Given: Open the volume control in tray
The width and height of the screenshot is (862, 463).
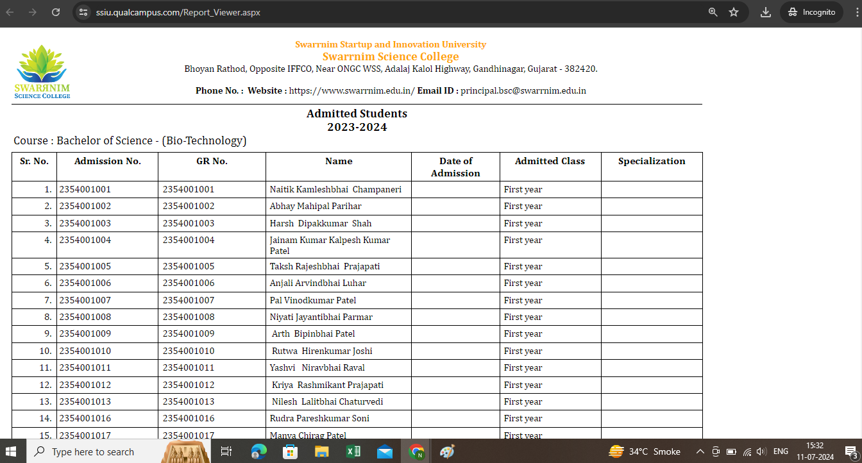Looking at the screenshot, I should pos(761,451).
